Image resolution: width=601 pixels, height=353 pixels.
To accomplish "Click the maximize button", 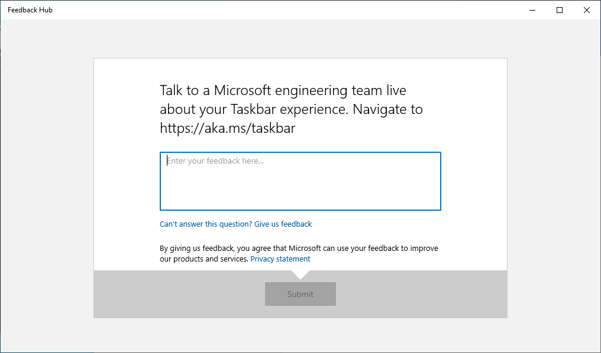I will (559, 10).
